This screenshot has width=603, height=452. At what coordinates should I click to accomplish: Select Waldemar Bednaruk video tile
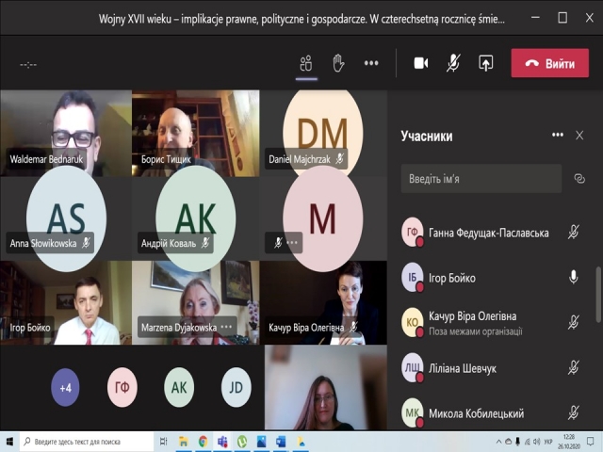(66, 133)
